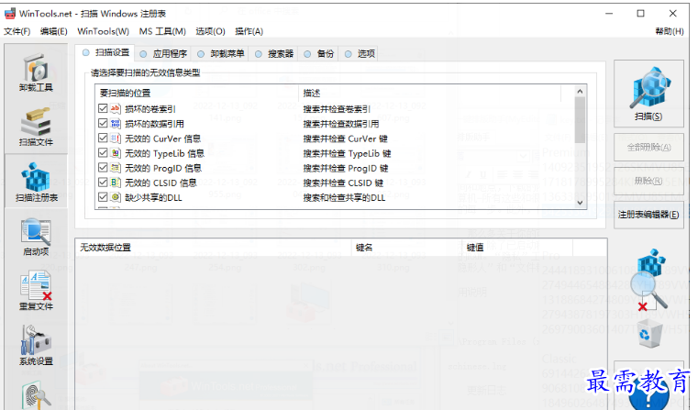The height and width of the screenshot is (410, 698).
Task: Open the 注册表编辑器(E) button
Action: (x=648, y=215)
